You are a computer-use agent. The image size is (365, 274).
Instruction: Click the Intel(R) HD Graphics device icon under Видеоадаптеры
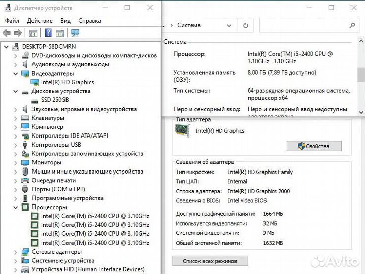click(35, 82)
